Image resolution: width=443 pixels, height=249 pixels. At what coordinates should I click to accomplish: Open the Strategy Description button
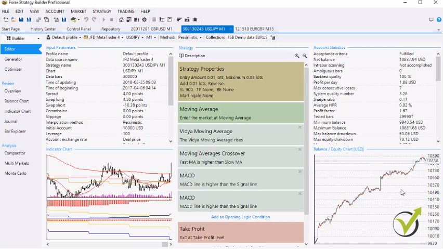pos(192,56)
